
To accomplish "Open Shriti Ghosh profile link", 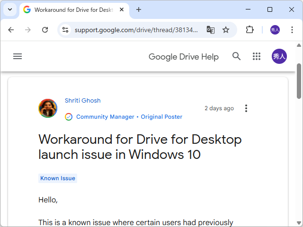I will (83, 101).
